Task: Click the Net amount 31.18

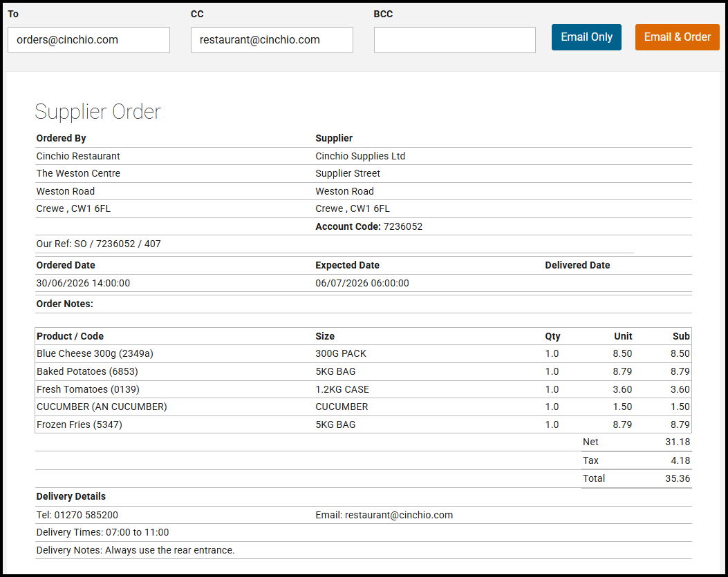Action: (x=678, y=442)
